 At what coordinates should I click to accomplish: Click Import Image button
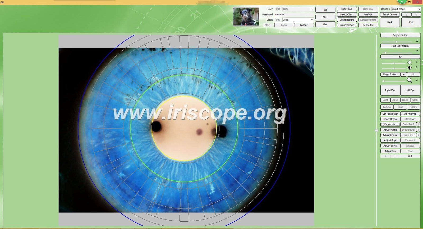(347, 25)
